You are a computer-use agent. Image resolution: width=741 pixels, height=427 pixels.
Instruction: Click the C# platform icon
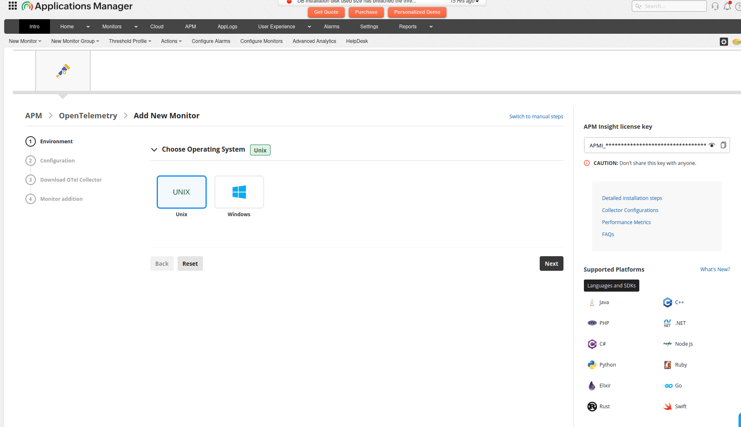click(x=592, y=344)
